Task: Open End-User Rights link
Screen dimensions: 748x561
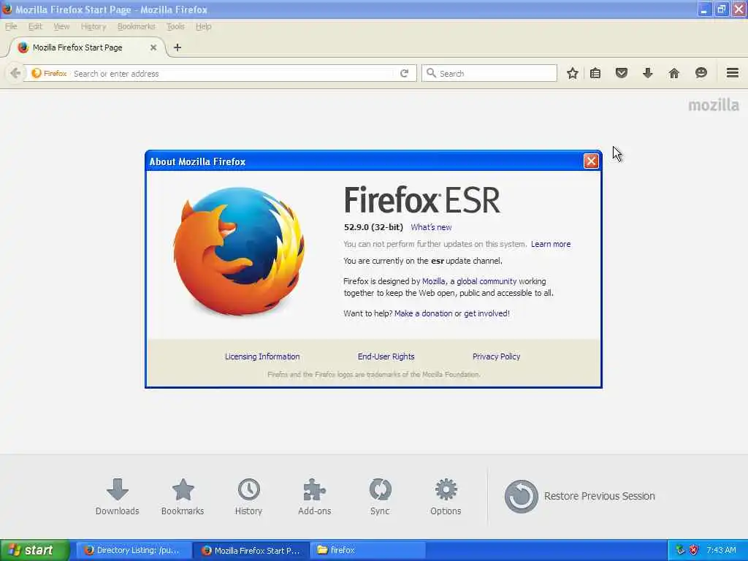Action: pyautogui.click(x=386, y=356)
